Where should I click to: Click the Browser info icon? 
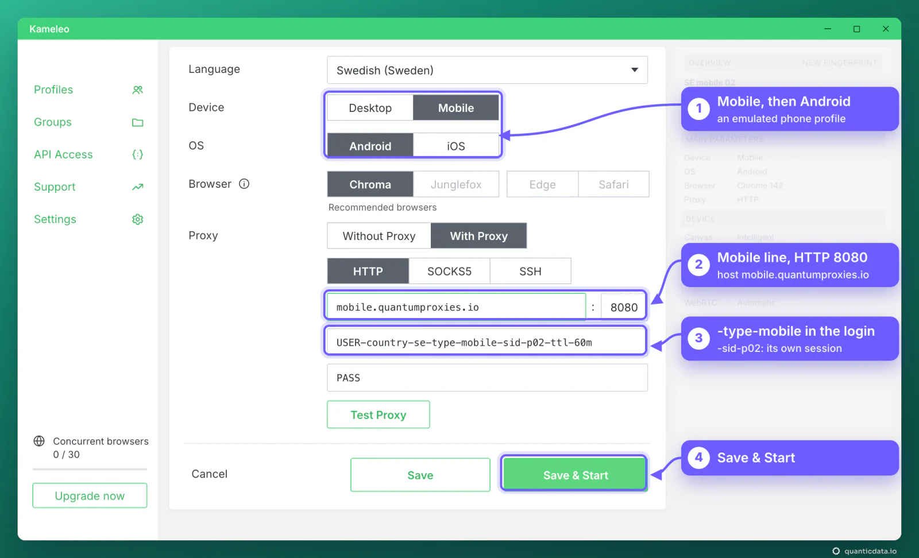(244, 184)
